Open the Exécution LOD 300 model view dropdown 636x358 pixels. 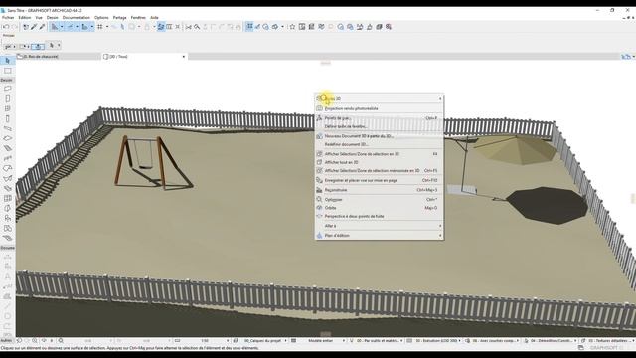click(438, 341)
